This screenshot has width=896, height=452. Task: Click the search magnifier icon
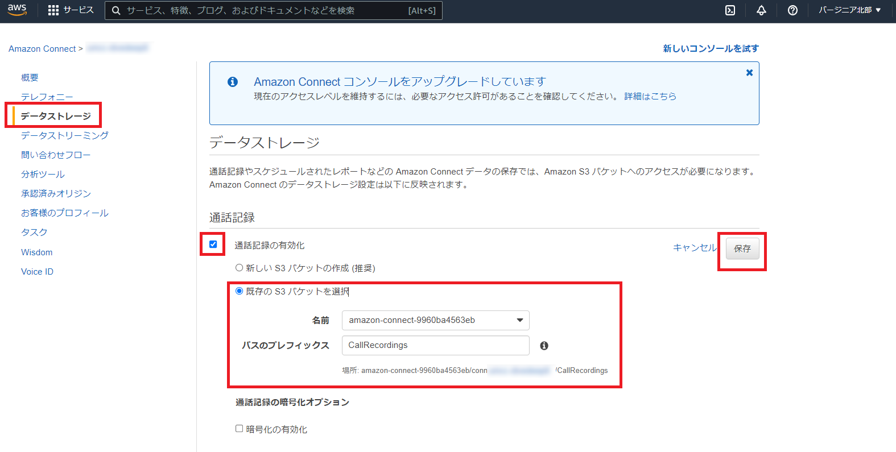(x=116, y=10)
